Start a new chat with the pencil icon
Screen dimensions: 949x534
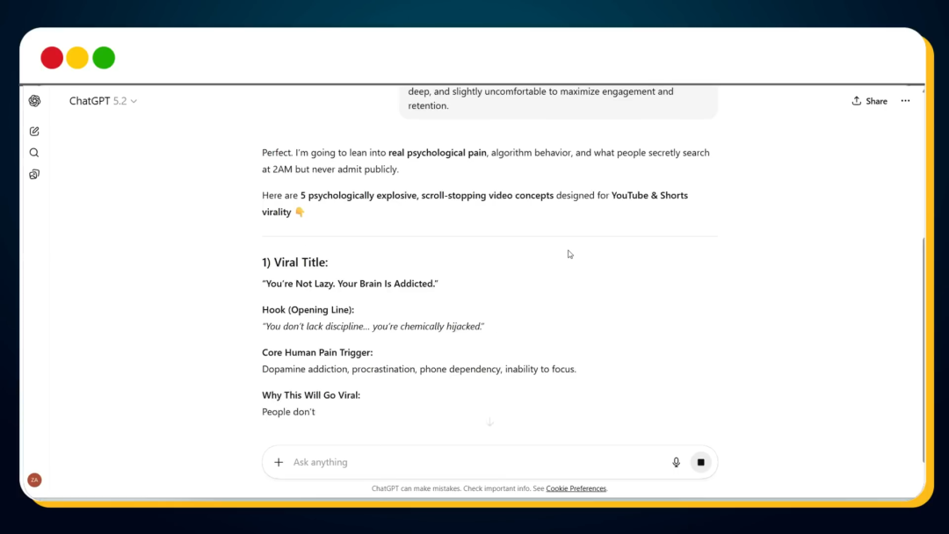point(34,132)
